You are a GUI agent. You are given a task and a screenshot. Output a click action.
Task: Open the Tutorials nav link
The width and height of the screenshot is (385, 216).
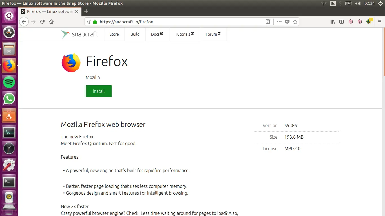point(184,34)
